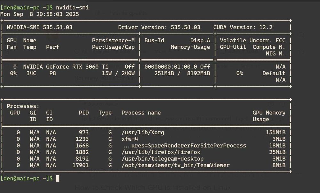
Task: Click the SpareRendererForSitePerProcess process entry
Action: 184,146
